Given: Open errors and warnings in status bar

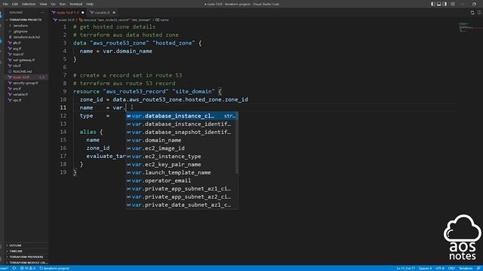Looking at the screenshot, I should [x=28, y=268].
